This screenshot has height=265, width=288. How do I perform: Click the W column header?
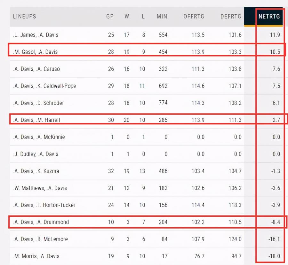click(x=127, y=16)
